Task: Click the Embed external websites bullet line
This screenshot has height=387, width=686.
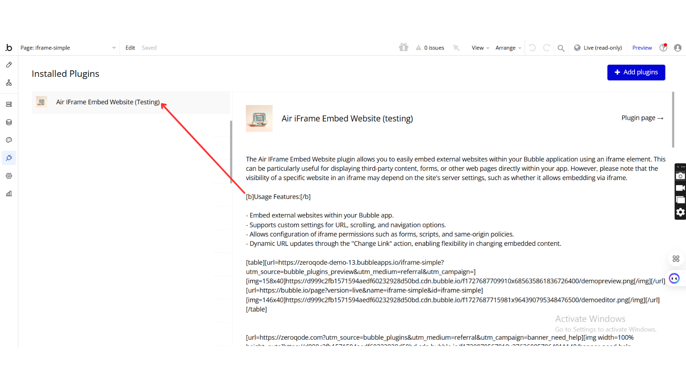Action: [320, 215]
